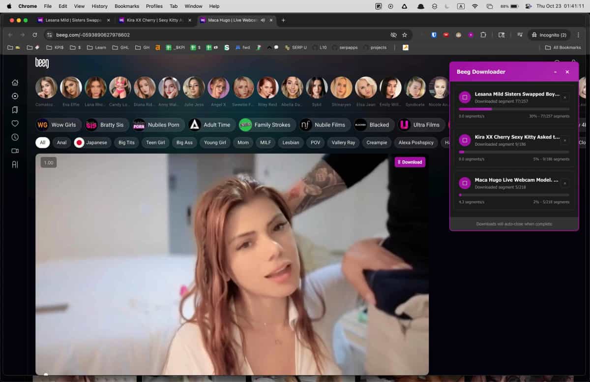Click the beeg logo at top left

[42, 63]
